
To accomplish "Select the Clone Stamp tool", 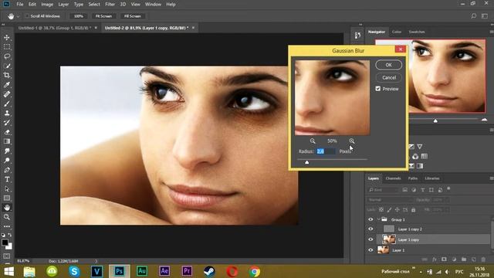I will tap(7, 114).
